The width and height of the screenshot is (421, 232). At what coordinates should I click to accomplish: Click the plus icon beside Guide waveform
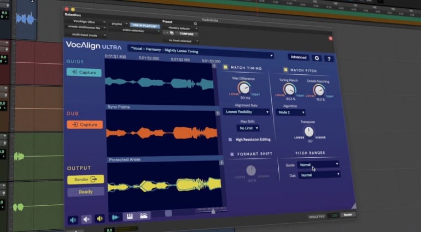214,66
